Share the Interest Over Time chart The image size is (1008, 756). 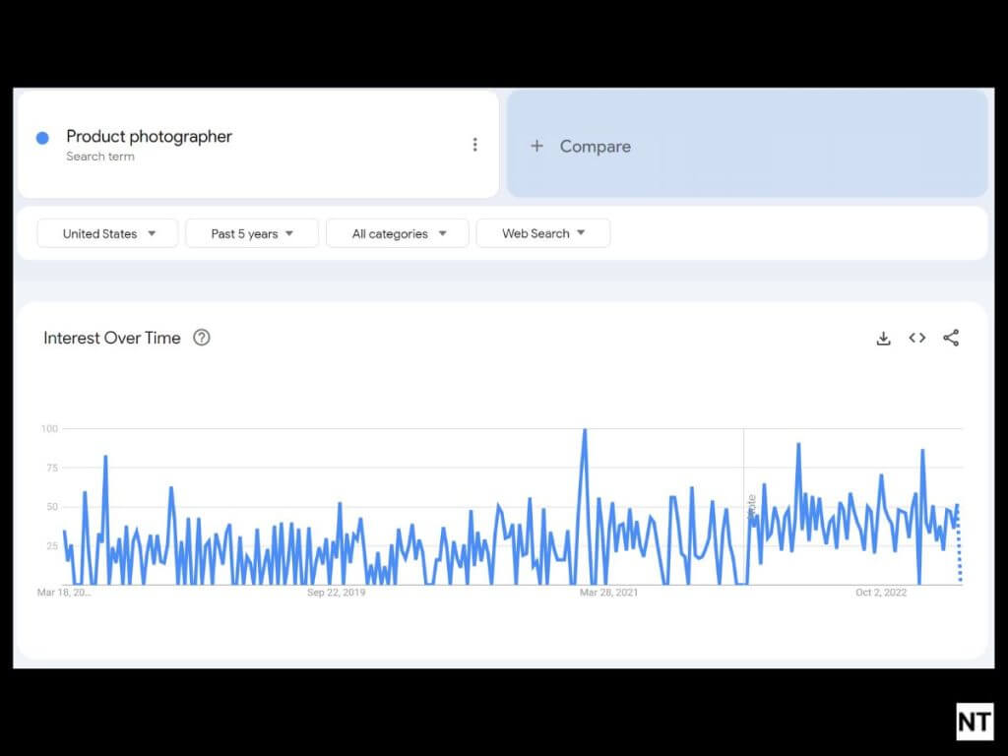pyautogui.click(x=950, y=338)
